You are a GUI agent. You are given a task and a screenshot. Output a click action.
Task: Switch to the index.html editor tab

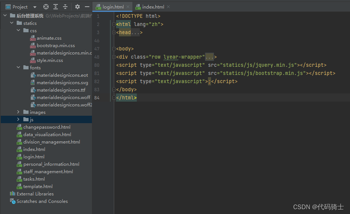click(x=153, y=7)
